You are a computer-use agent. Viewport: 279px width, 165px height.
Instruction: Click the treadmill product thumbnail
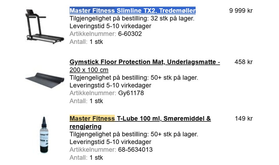point(44,26)
